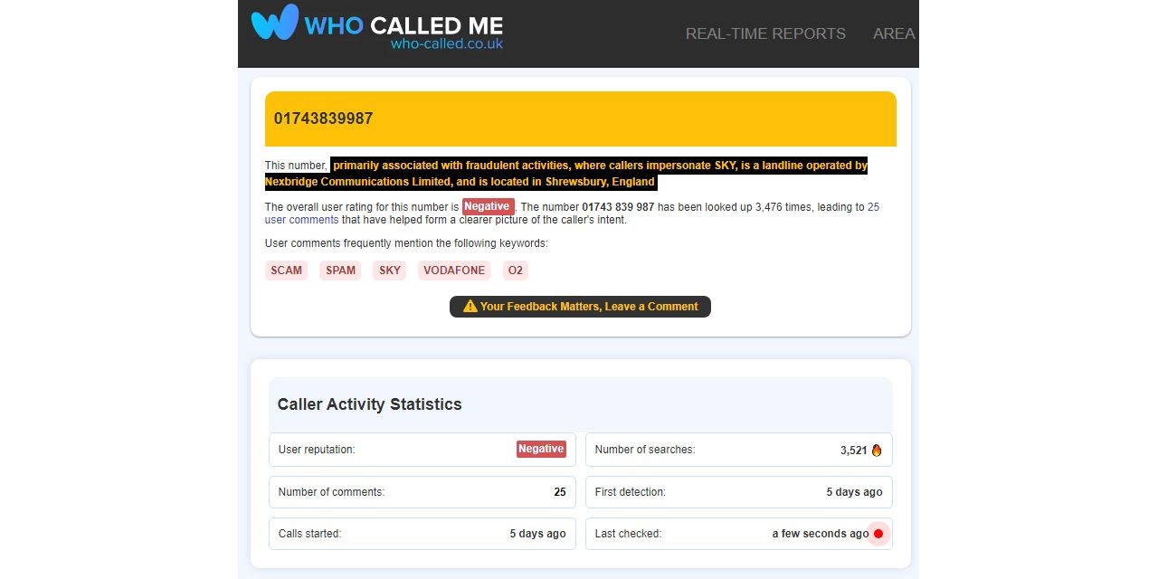Viewport: 1158px width, 579px height.
Task: Click the warning triangle on the feedback button
Action: point(469,306)
